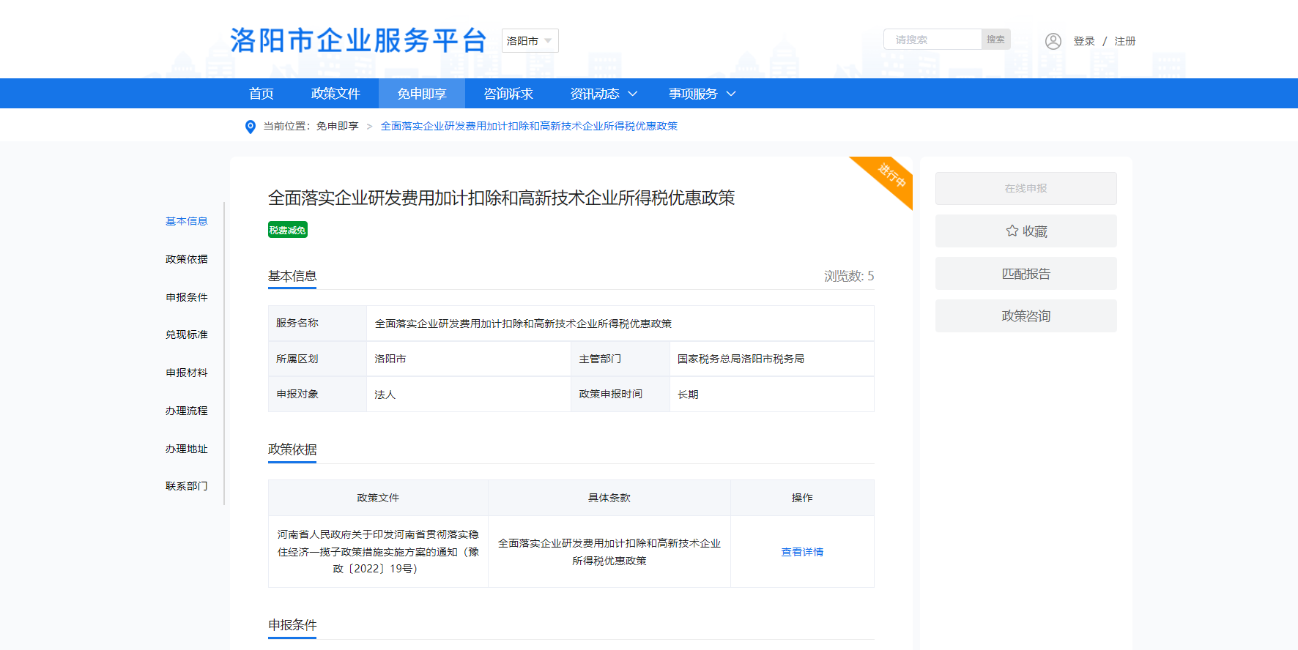Viewport: 1298px width, 650px height.
Task: Select 免申即享 navigation tab
Action: 422,94
